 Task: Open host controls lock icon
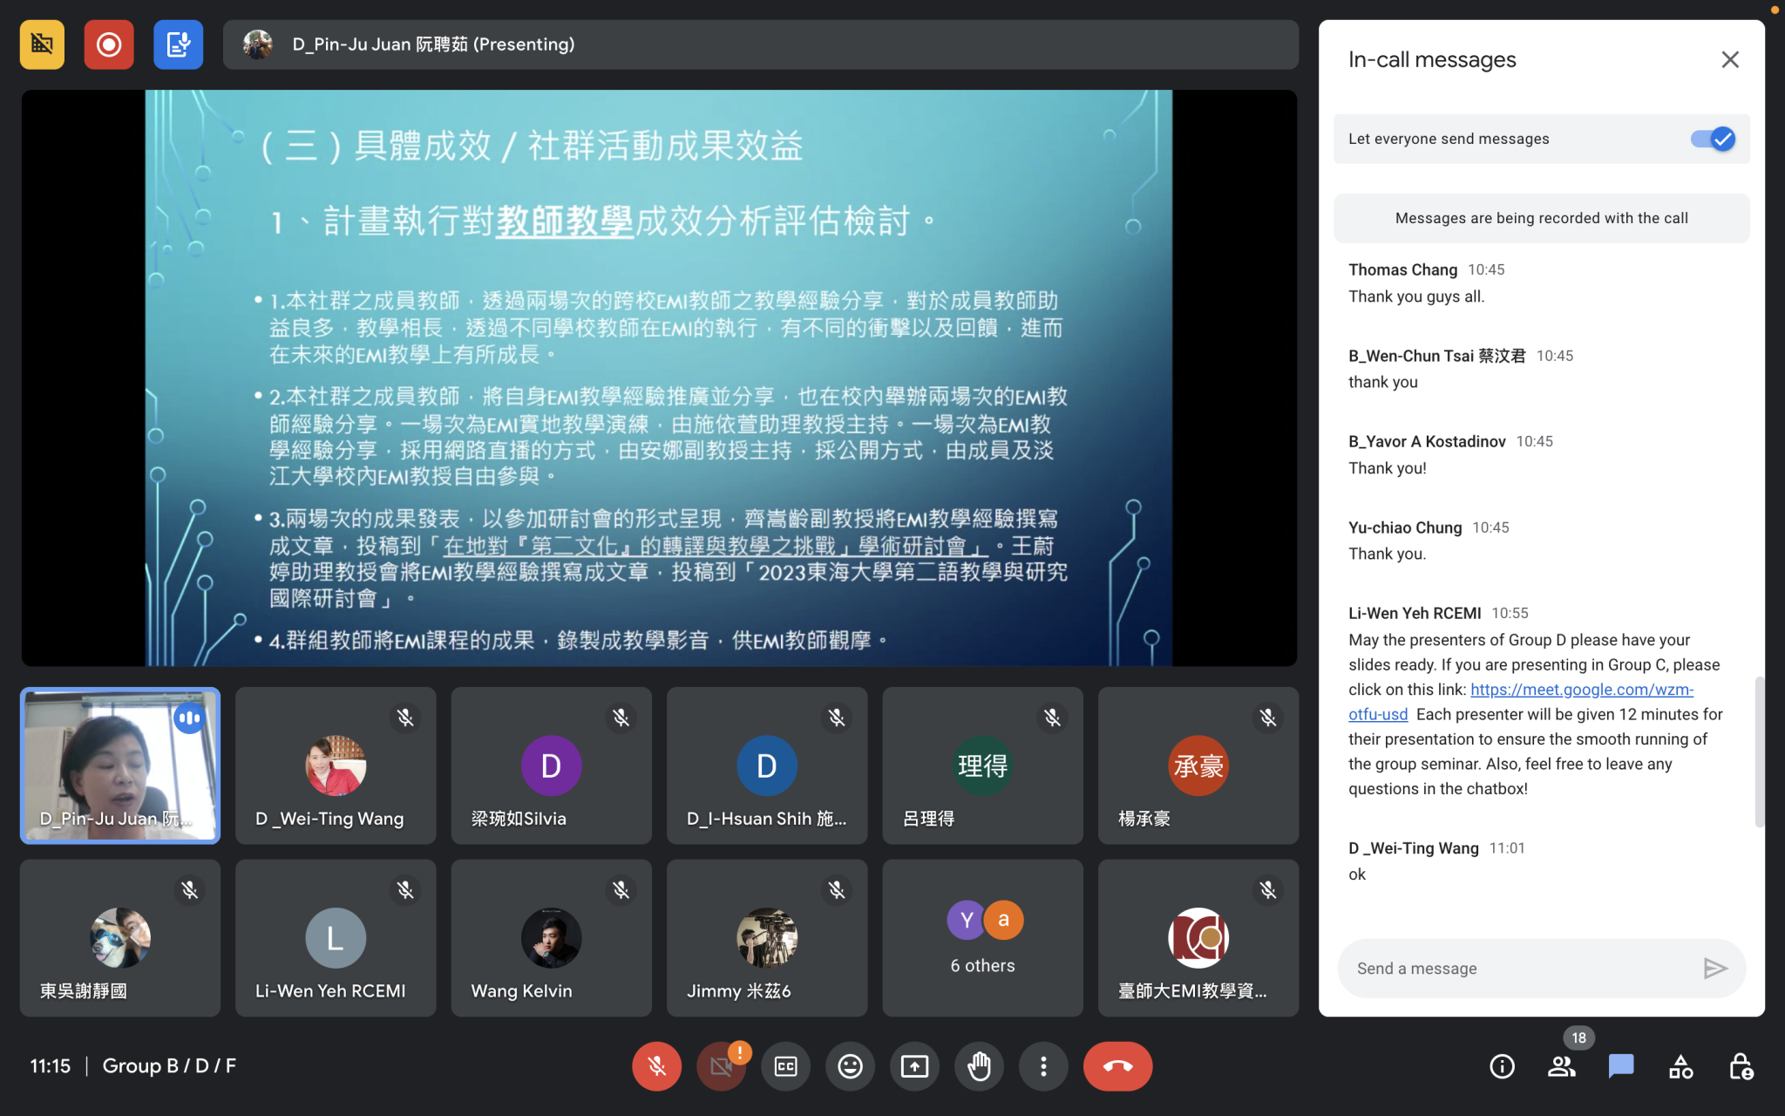[x=1740, y=1066]
